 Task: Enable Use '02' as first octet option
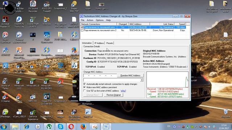(84, 91)
